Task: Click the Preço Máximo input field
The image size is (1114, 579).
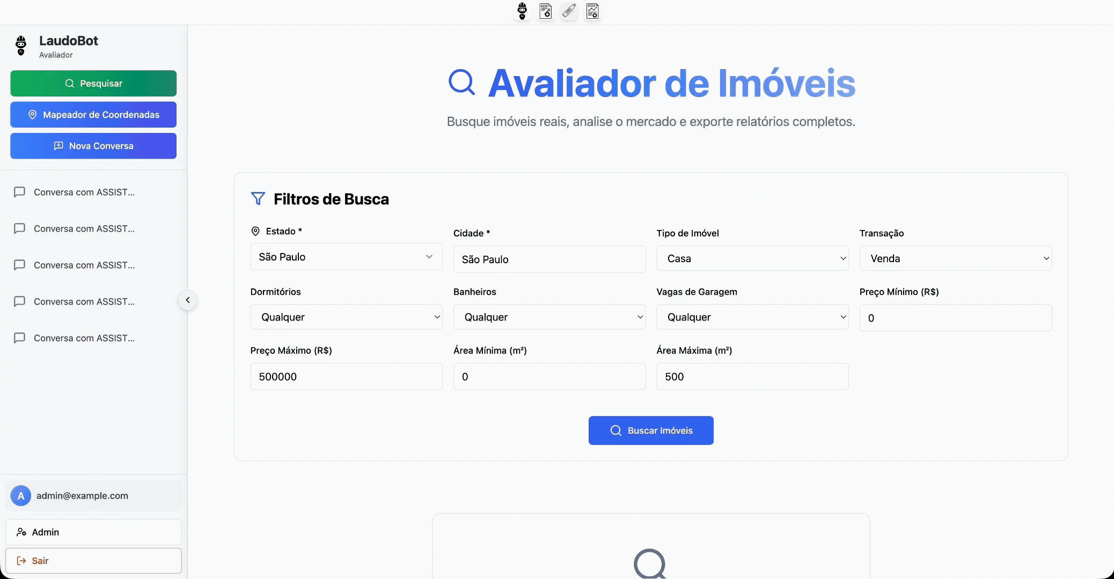Action: click(346, 377)
